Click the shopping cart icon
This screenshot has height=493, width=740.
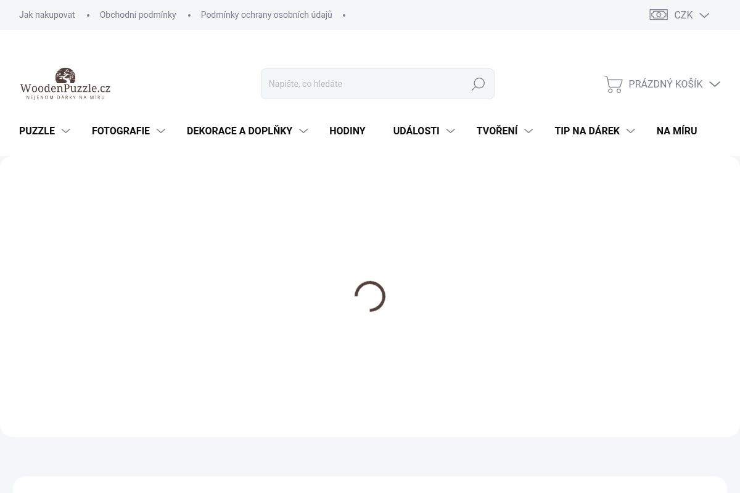click(613, 84)
